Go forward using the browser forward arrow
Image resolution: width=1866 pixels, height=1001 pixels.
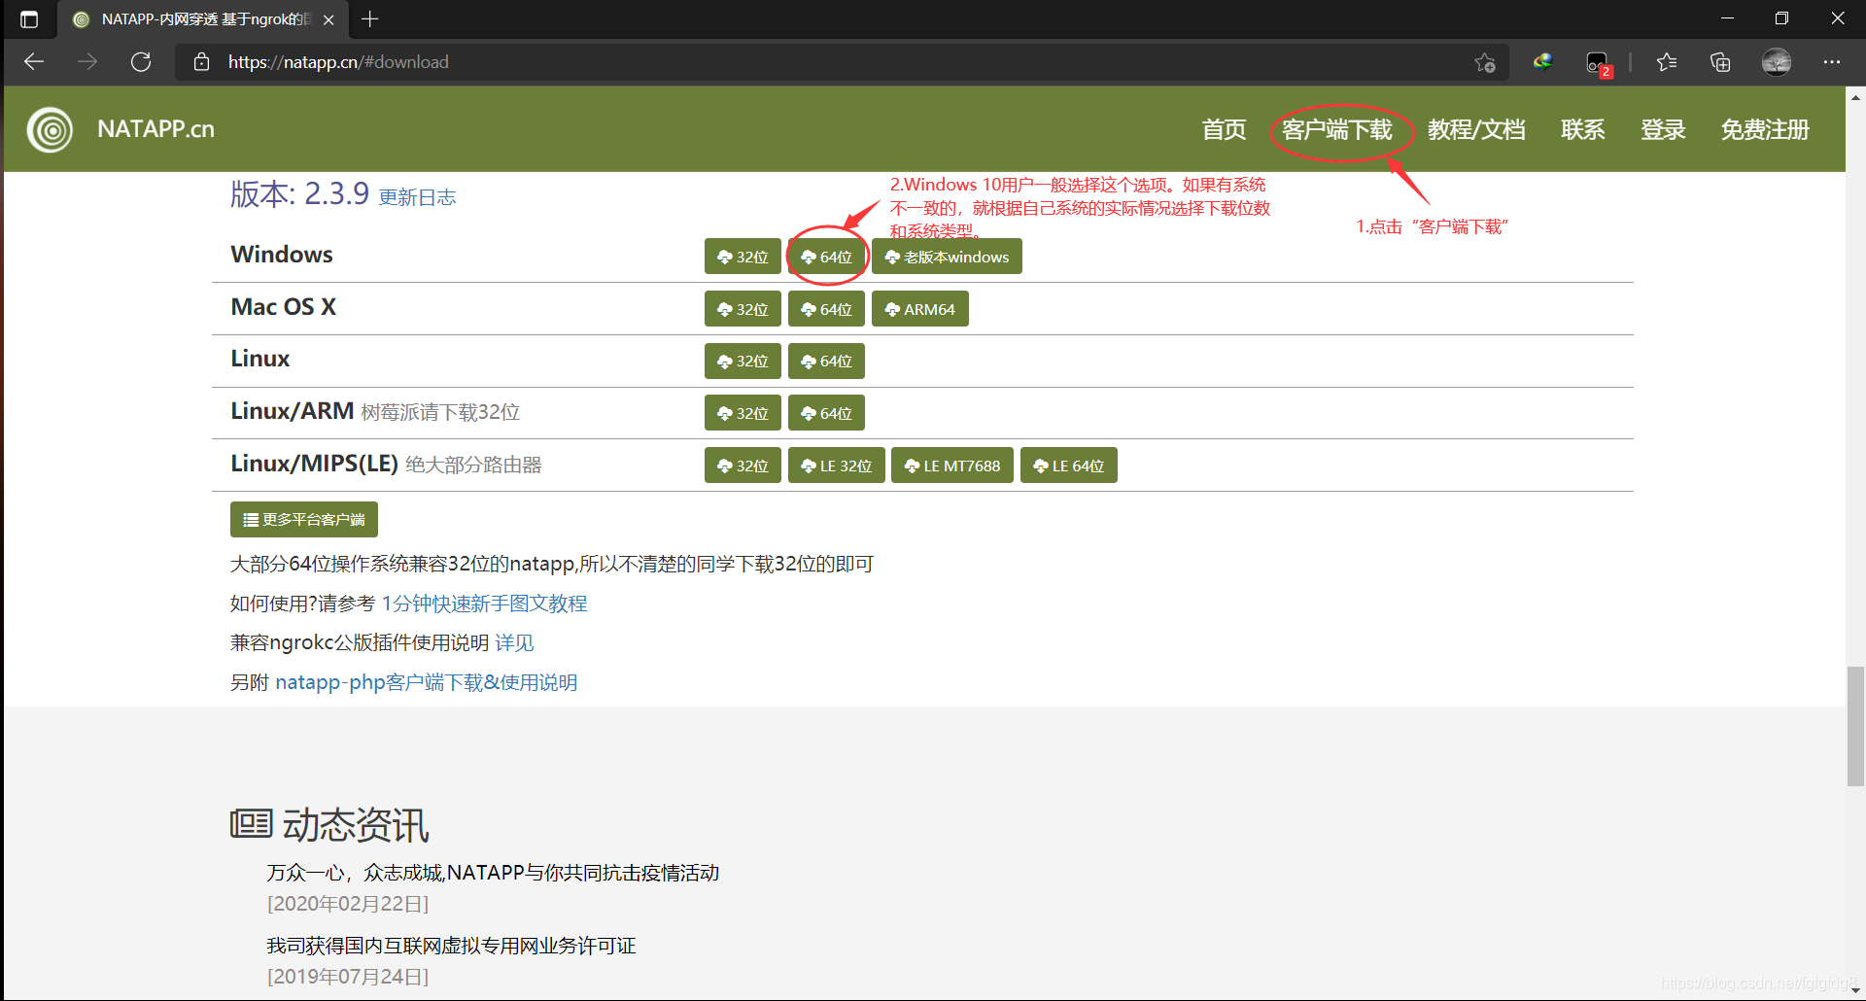(x=87, y=62)
